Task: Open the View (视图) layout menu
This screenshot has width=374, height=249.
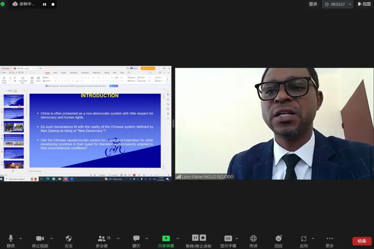Action: point(364,4)
